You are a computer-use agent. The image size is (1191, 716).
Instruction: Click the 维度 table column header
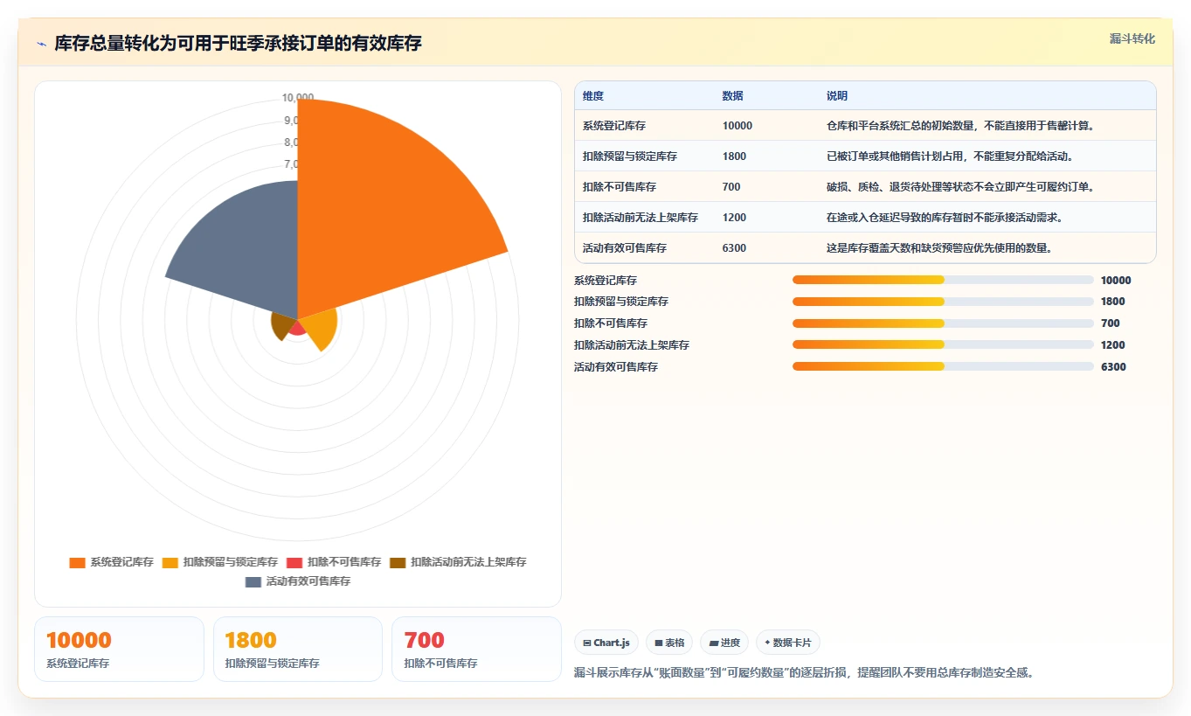593,96
